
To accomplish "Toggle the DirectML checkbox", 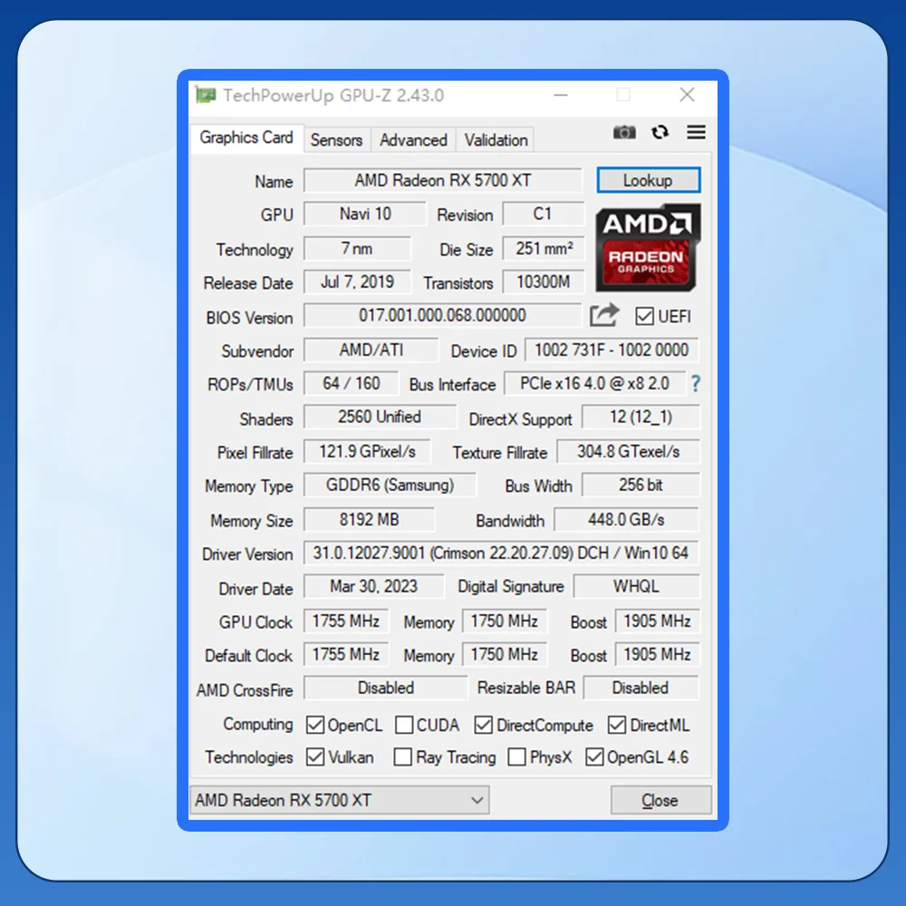I will [x=616, y=725].
